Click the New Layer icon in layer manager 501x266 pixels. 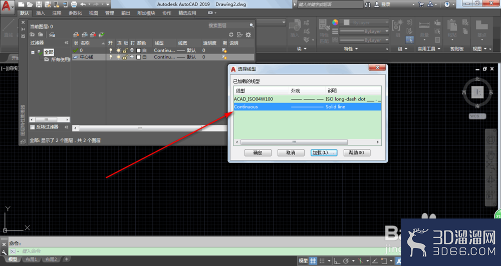point(76,34)
